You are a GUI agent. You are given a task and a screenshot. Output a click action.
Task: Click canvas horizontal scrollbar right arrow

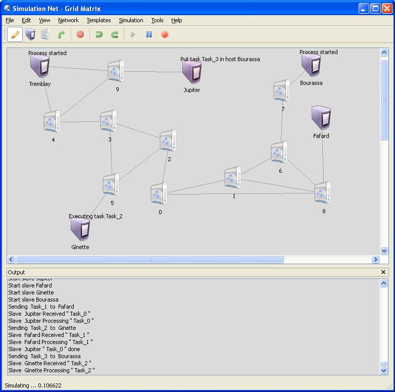(375, 259)
